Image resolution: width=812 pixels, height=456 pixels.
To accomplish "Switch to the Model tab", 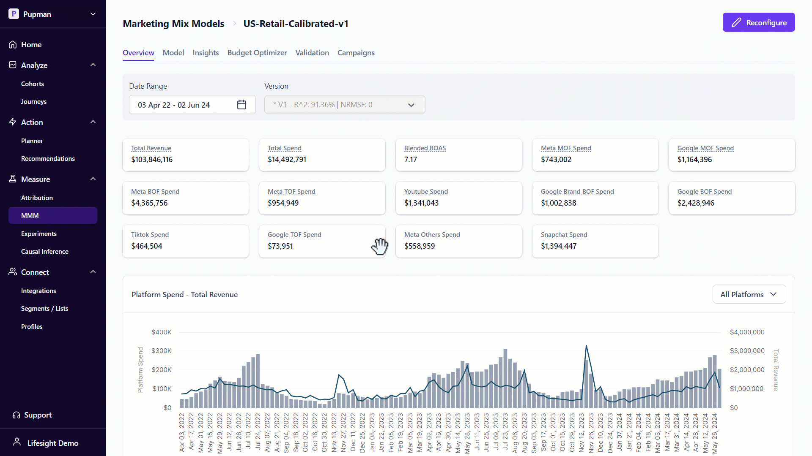I will click(x=173, y=53).
